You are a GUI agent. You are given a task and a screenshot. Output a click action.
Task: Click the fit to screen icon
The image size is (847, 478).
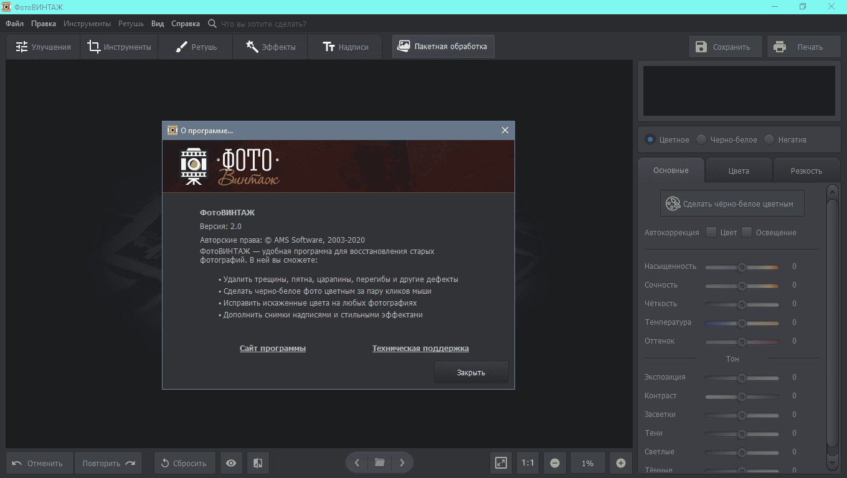(501, 463)
